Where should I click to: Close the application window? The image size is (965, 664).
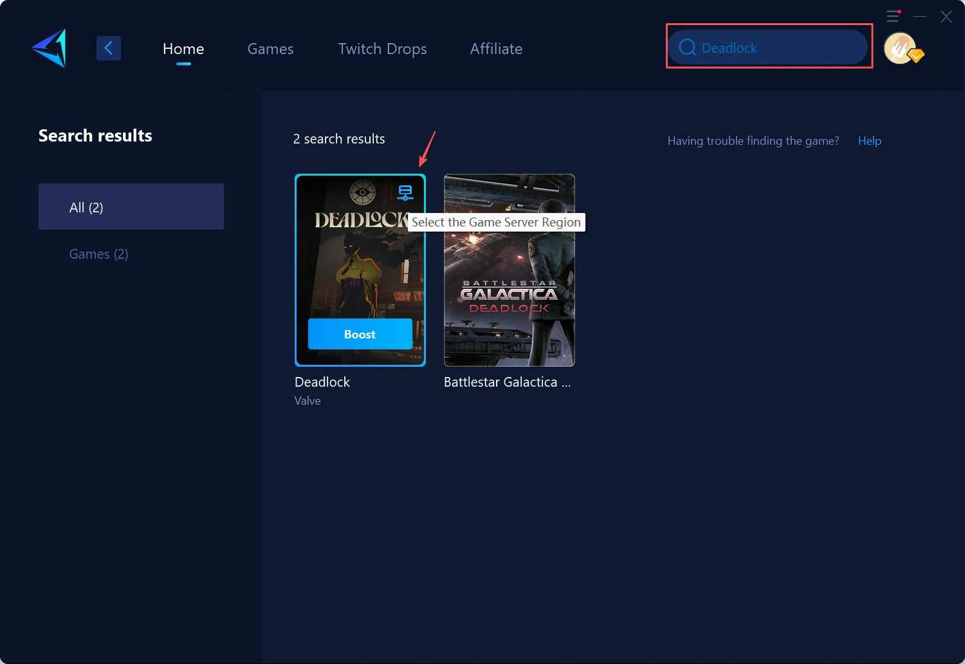click(x=946, y=17)
